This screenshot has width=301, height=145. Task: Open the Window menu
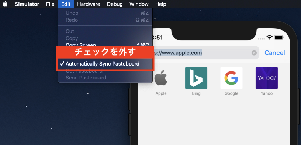click(139, 4)
